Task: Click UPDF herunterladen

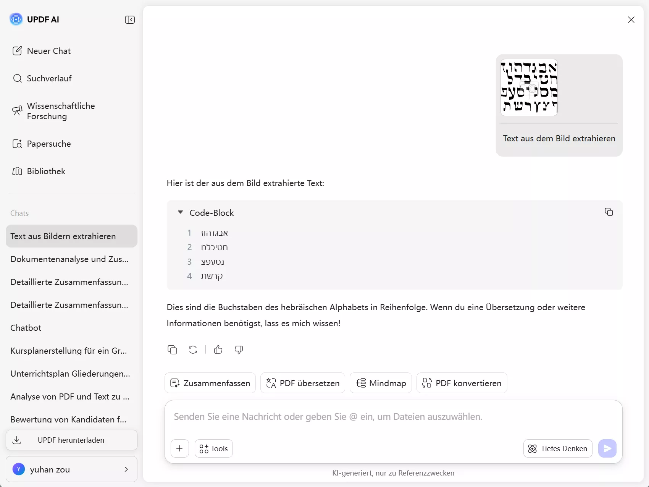Action: [71, 440]
